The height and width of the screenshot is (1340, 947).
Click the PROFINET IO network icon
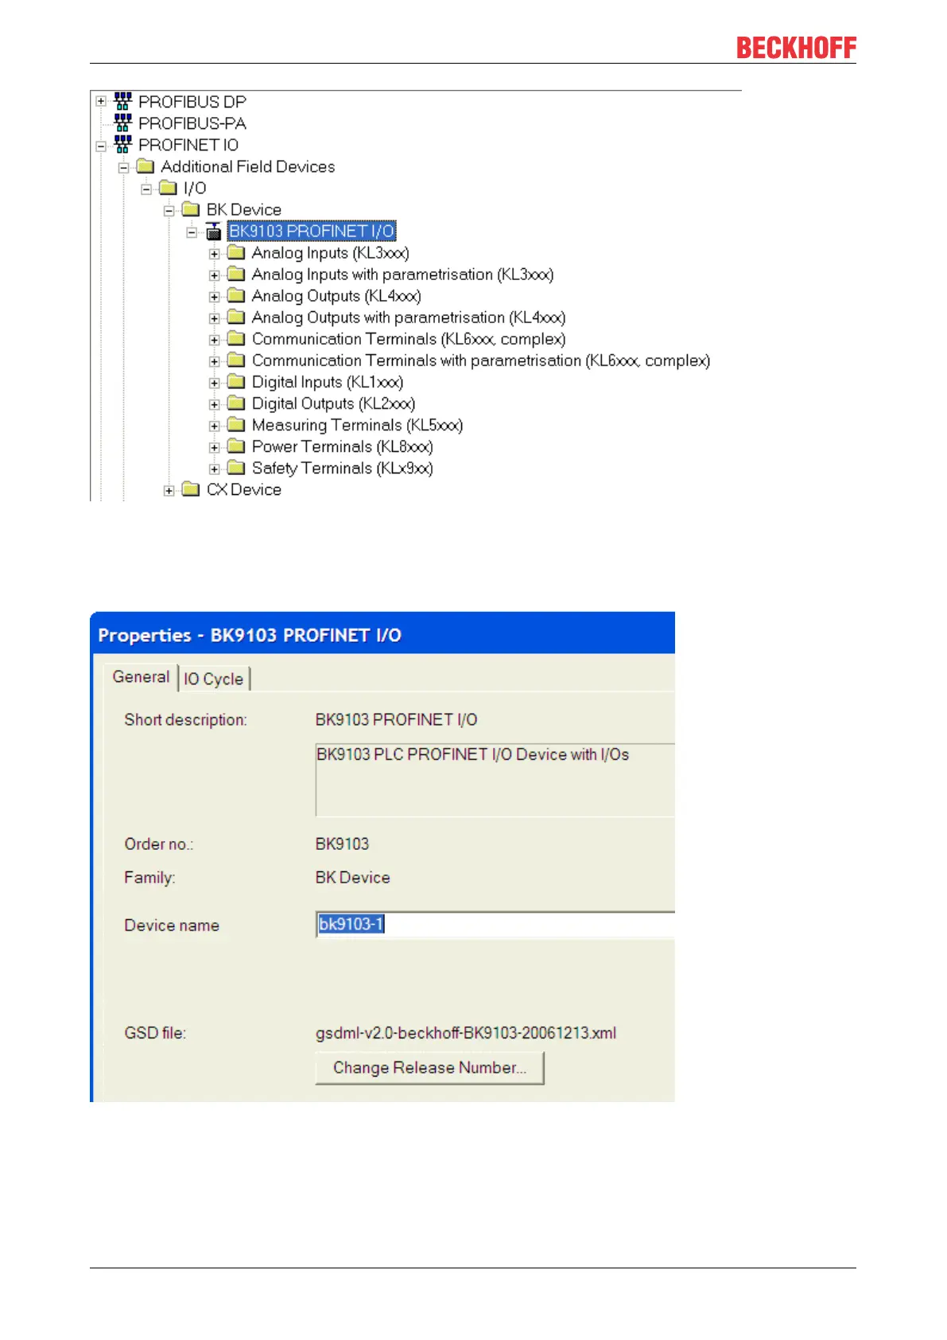tap(122, 144)
